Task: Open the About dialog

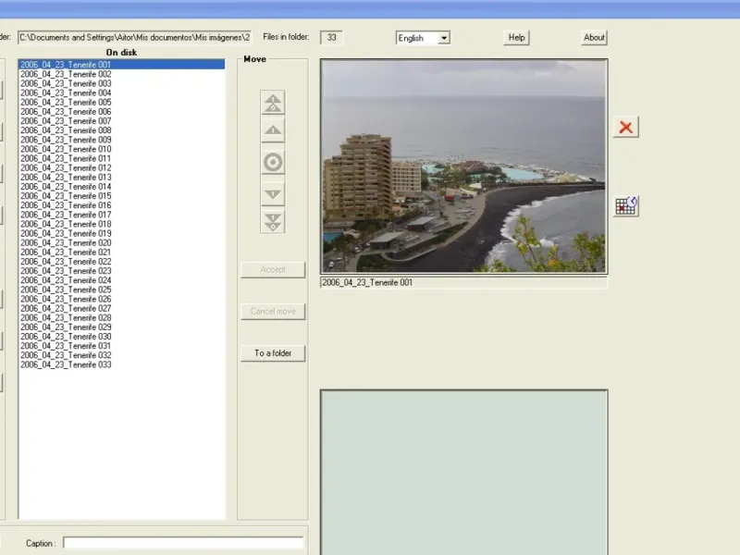Action: click(x=594, y=38)
